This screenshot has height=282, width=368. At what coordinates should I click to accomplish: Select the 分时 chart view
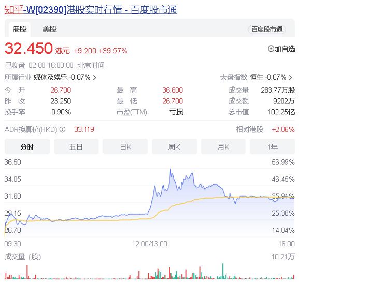pyautogui.click(x=27, y=147)
